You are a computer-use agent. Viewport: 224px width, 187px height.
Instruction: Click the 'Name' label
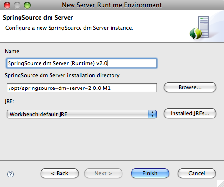point(12,51)
